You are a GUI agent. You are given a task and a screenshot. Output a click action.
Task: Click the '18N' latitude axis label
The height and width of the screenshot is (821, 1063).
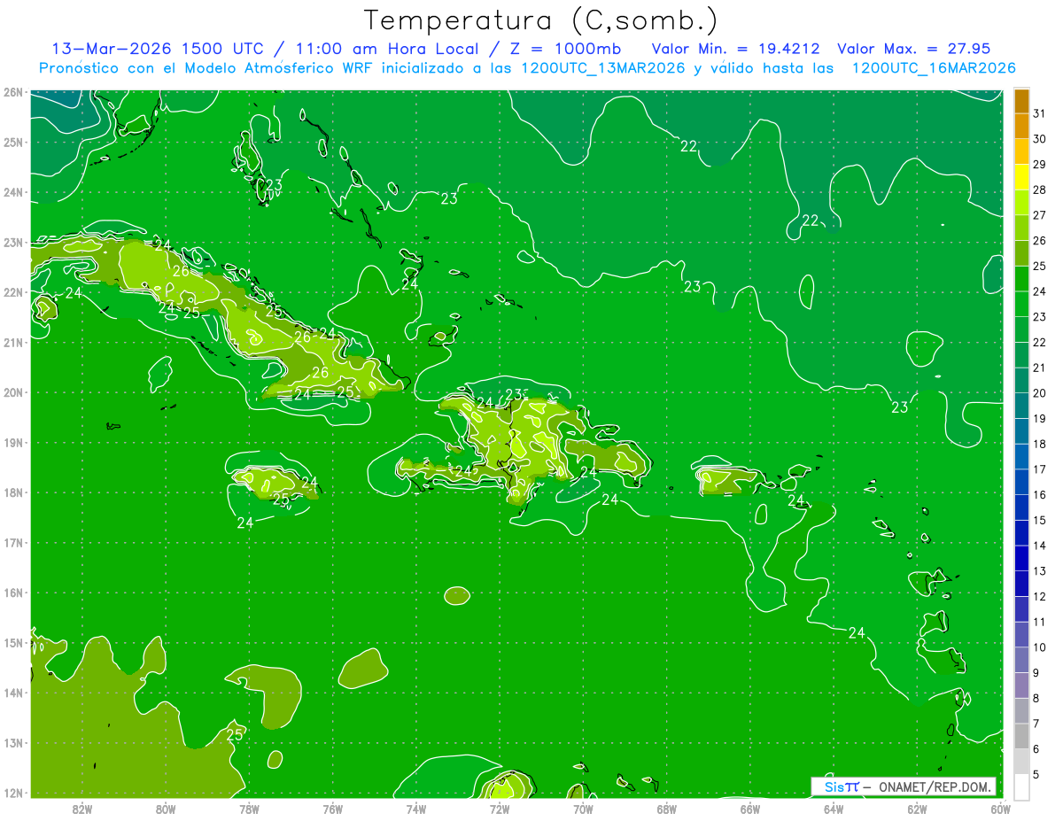(x=13, y=492)
